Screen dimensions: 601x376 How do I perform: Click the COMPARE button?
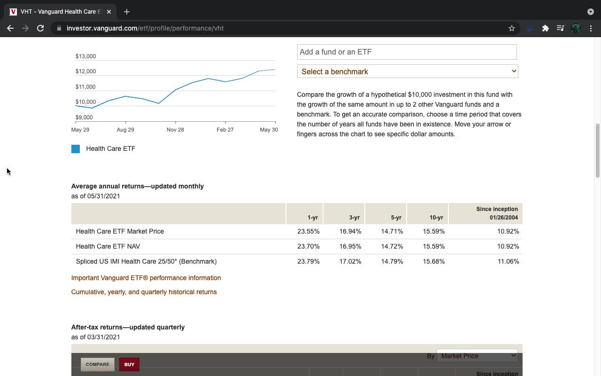[98, 364]
